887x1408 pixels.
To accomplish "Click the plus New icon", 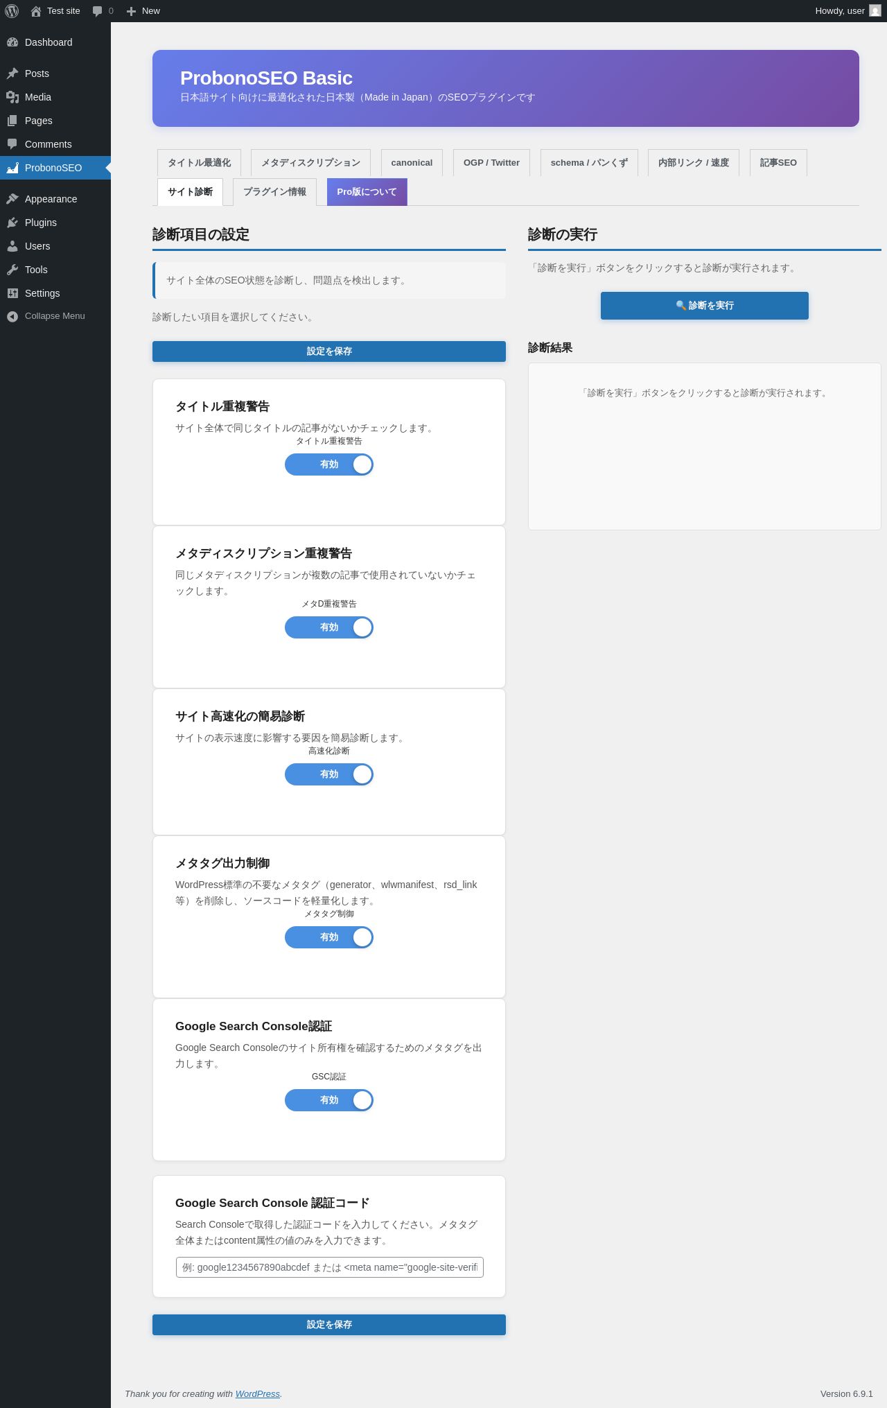I will pyautogui.click(x=131, y=11).
